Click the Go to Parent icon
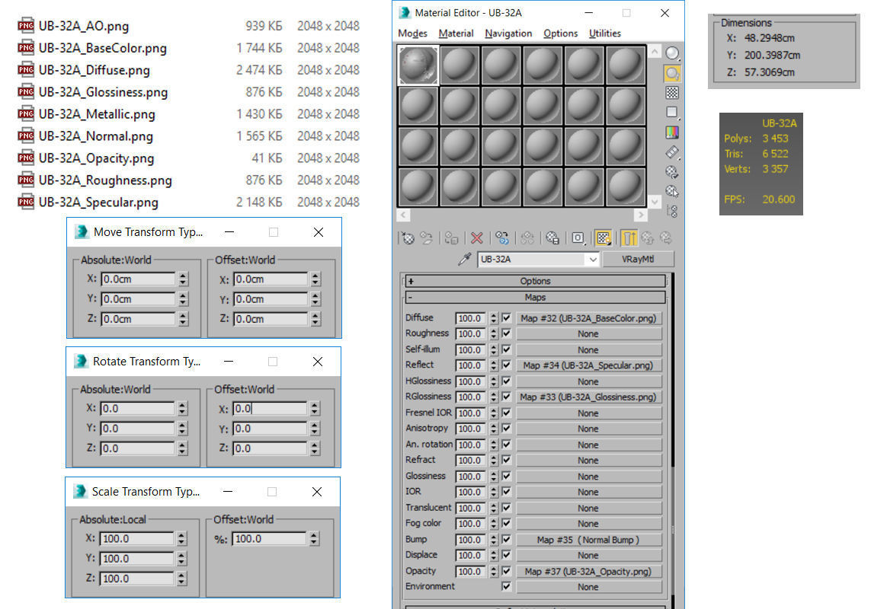Image resolution: width=871 pixels, height=609 pixels. pyautogui.click(x=648, y=238)
